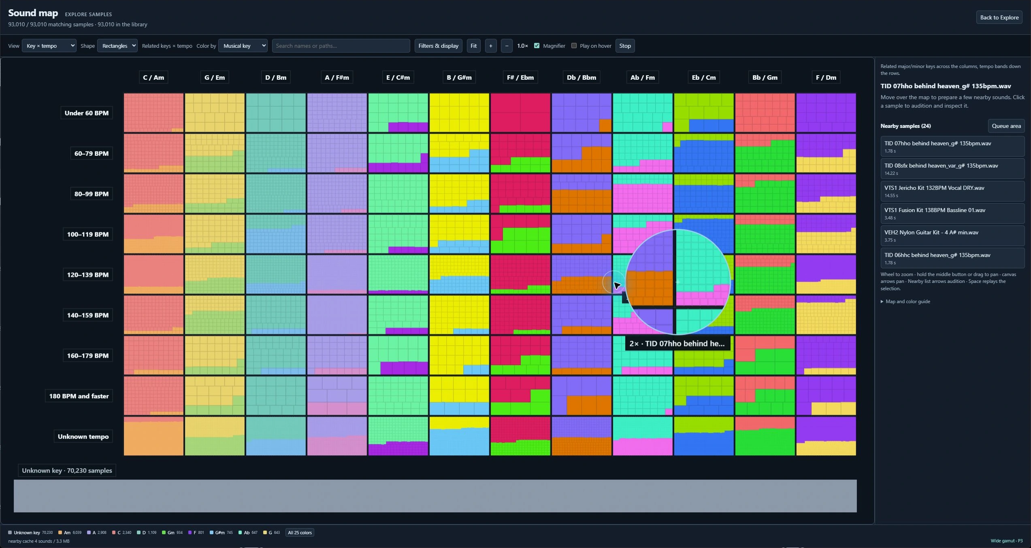Click the Fit button
This screenshot has height=548, width=1031.
click(x=473, y=46)
